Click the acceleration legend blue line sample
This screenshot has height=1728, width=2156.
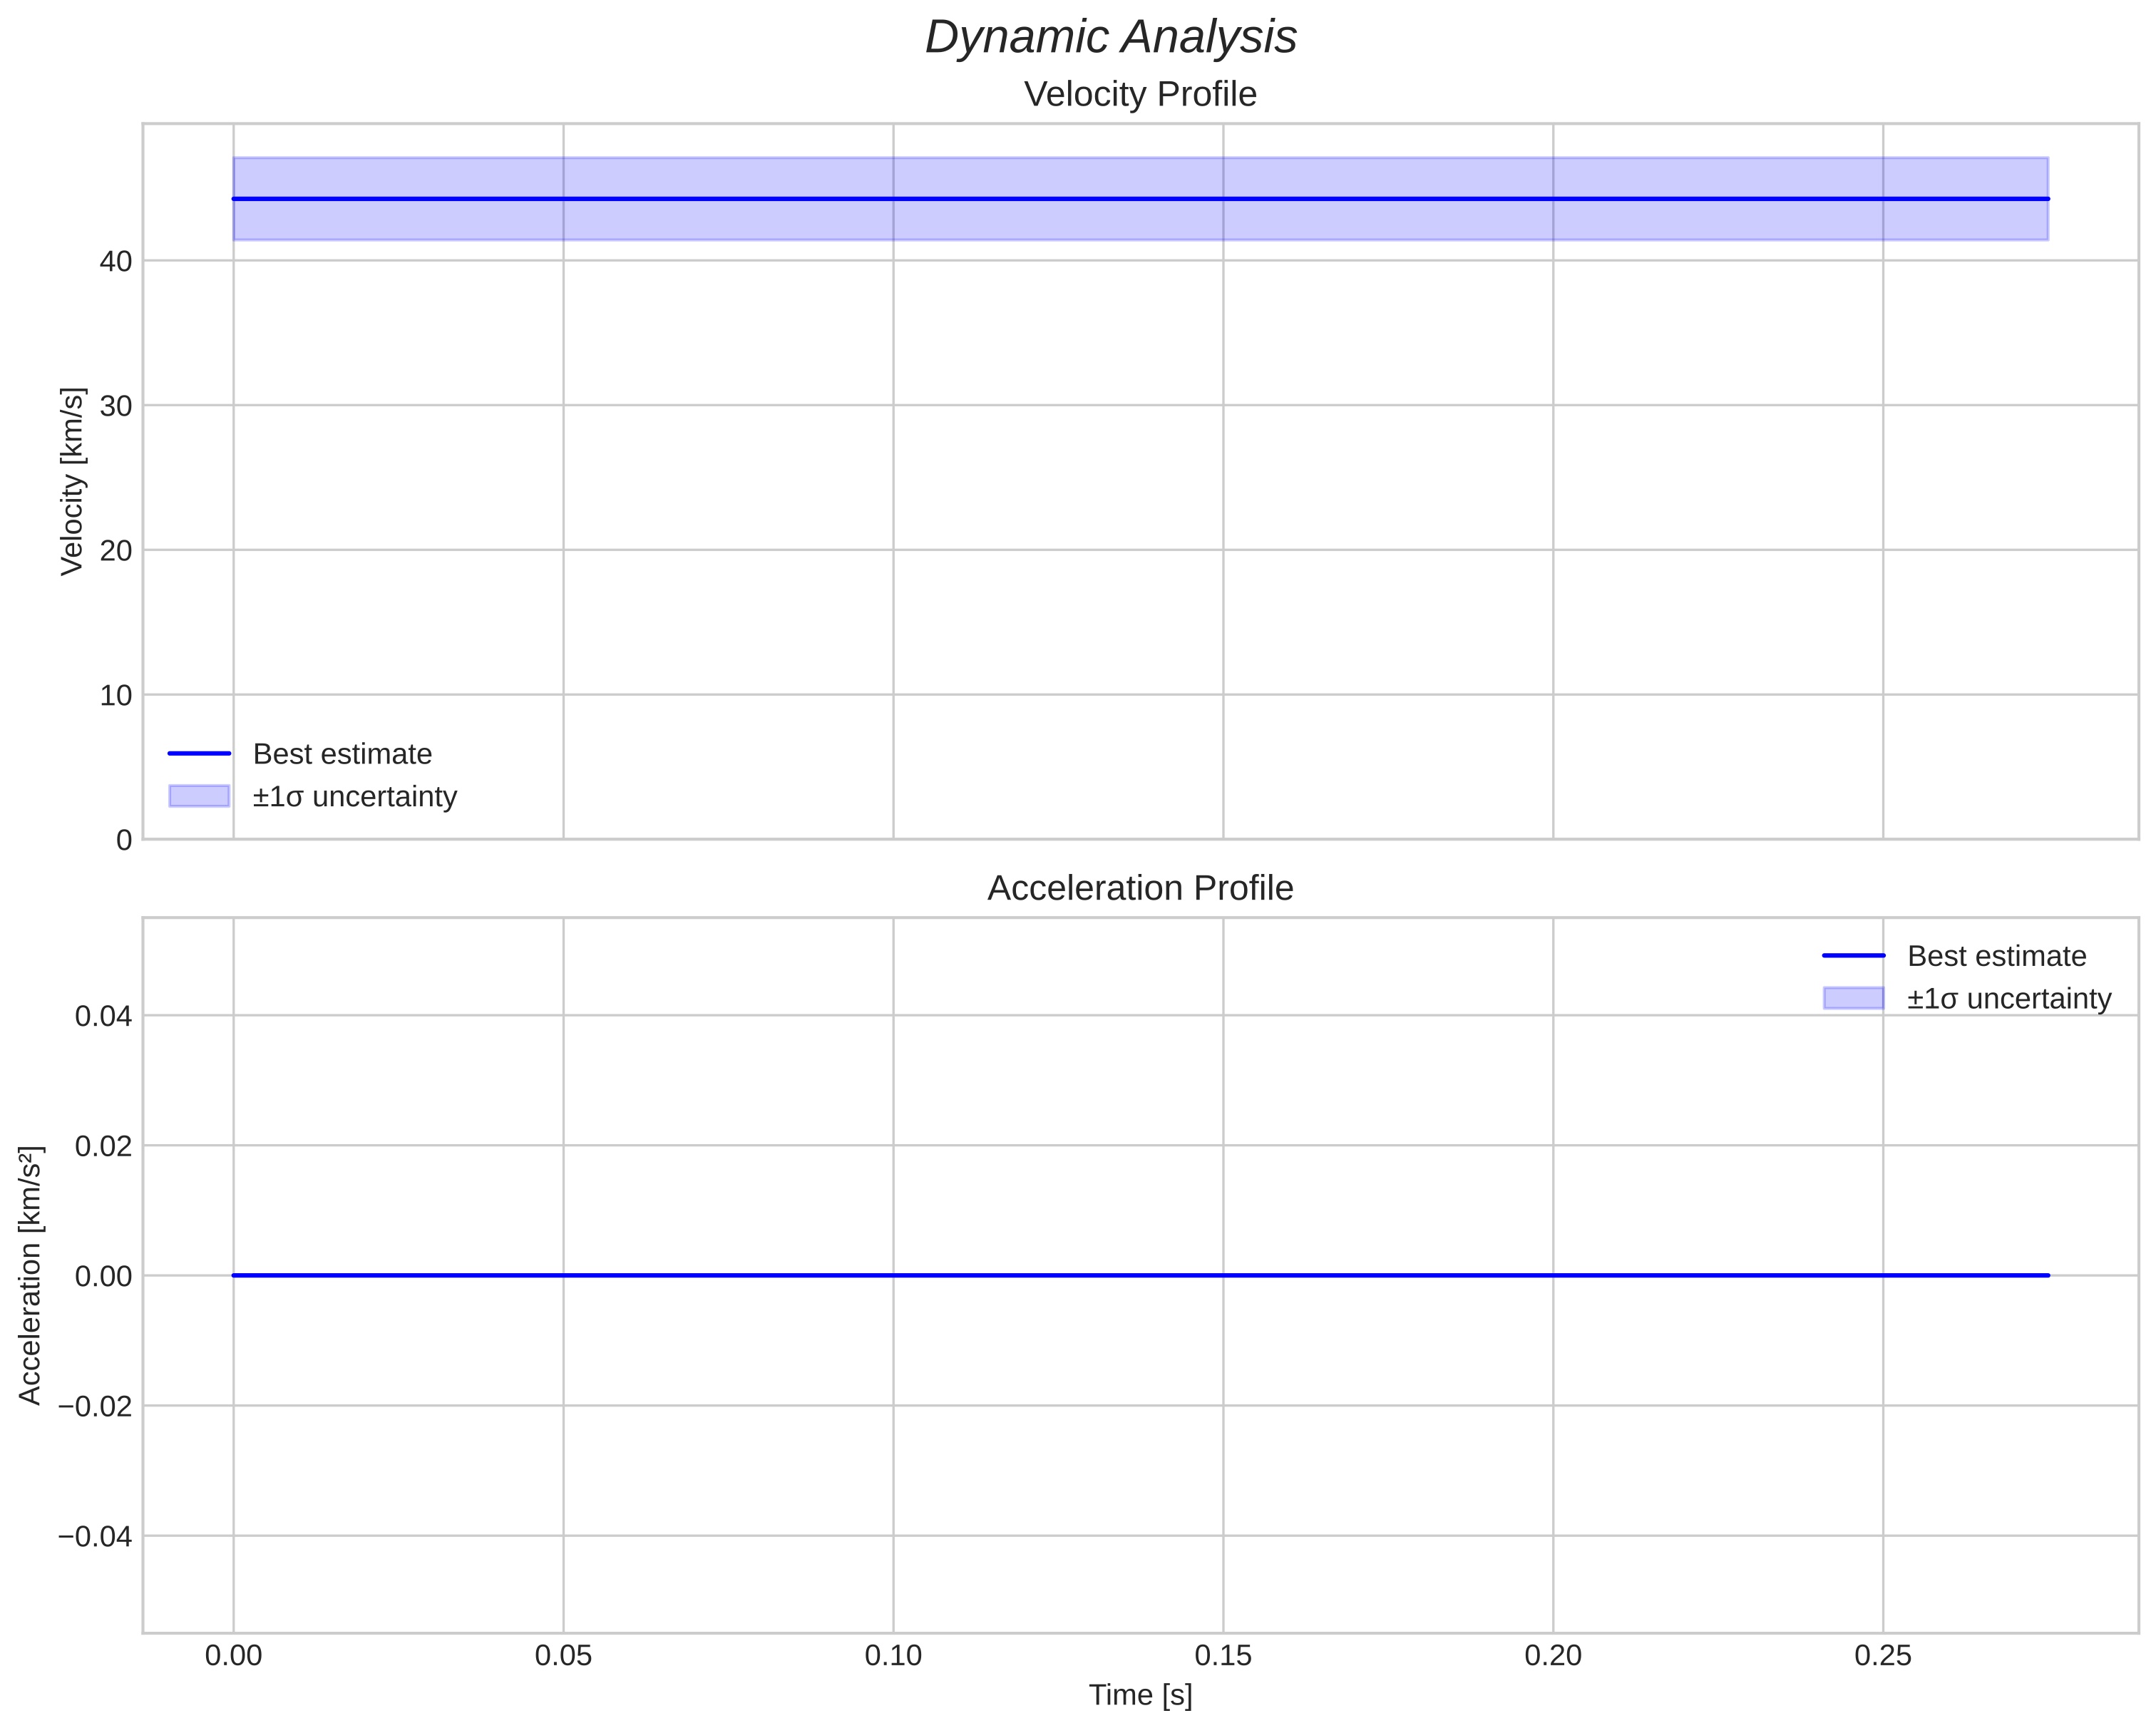pyautogui.click(x=1853, y=956)
